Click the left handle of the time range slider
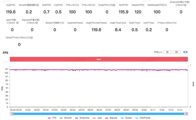This screenshot has width=196, height=120. [12, 113]
